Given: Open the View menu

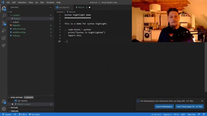Looking at the screenshot, I should pyautogui.click(x=31, y=2).
